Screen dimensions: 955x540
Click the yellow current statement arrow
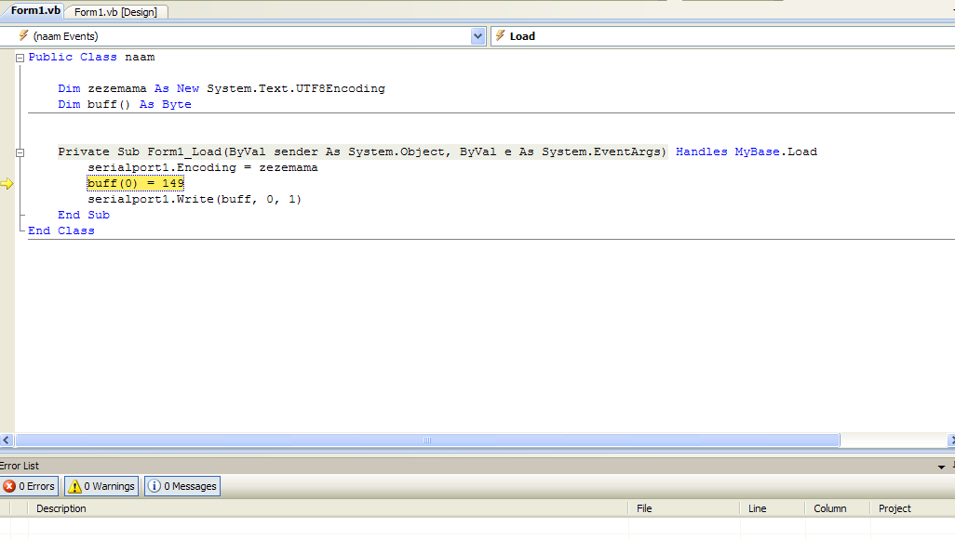pos(7,183)
